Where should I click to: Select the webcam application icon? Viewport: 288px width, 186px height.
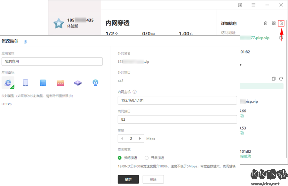click(x=95, y=83)
